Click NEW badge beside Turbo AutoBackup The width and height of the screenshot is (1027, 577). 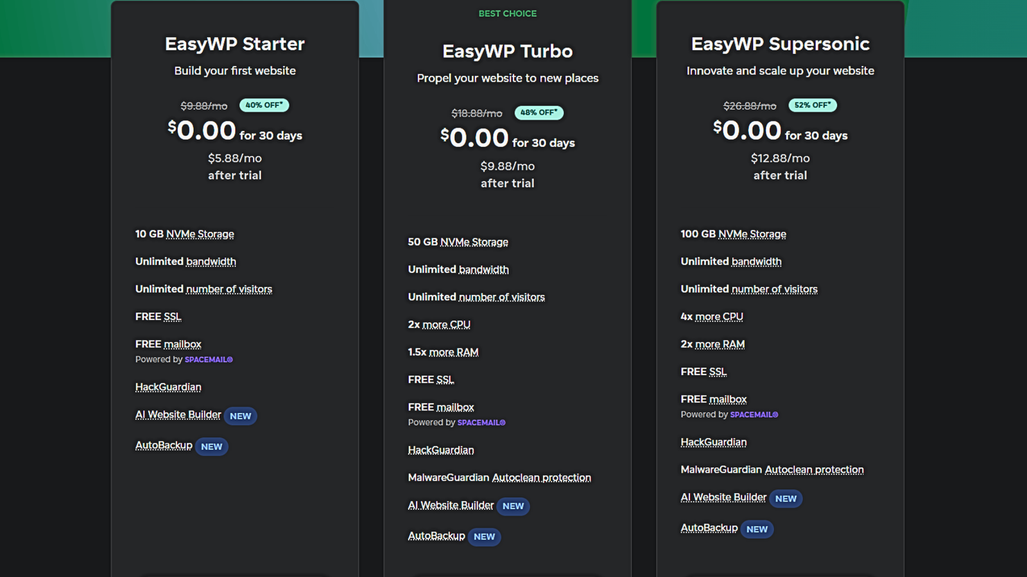click(485, 537)
